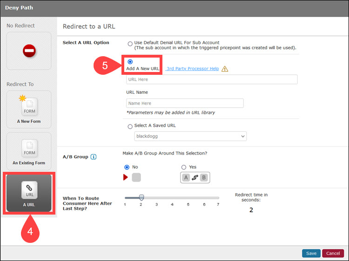Choose the A New Form option
Image resolution: width=349 pixels, height=261 pixels.
[29, 110]
